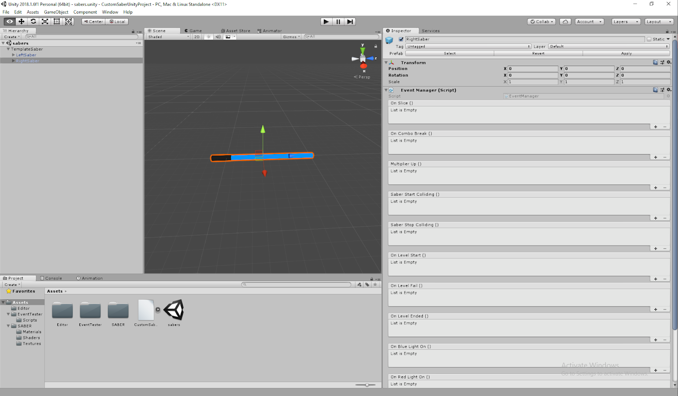Adjust the asset icon size slider
Screen dimensions: 678x396
367,385
